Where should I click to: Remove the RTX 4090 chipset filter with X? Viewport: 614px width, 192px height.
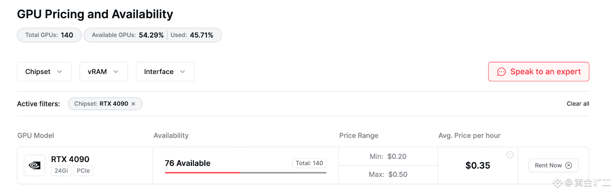pos(133,104)
